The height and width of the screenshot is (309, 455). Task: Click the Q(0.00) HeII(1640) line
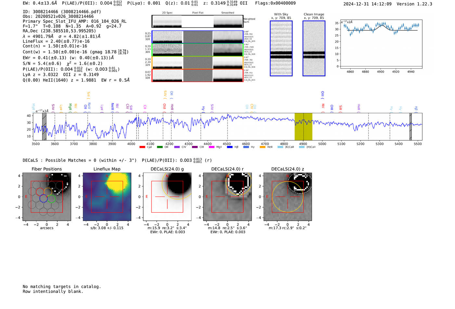[x=76, y=80]
